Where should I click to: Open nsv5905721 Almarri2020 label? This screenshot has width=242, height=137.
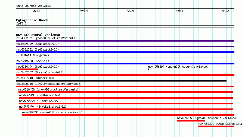(39, 101)
